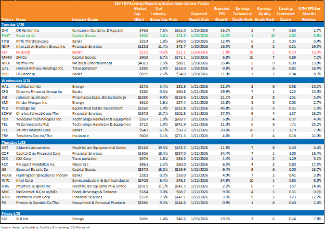Screen dimensions: 325x230
Task: Select 'General Electric Co' name cell
Action: [32, 170]
